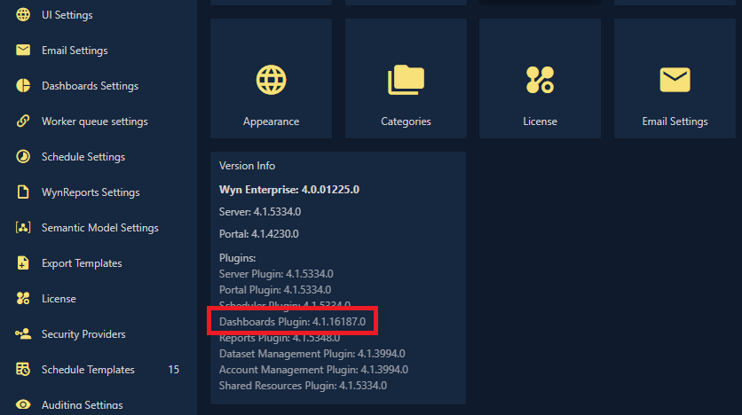Open Schedule Templates in the sidebar
Screen dimensions: 742x415
pyautogui.click(x=88, y=370)
